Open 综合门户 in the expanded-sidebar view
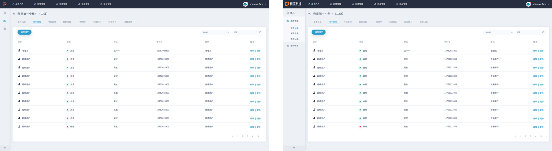The height and width of the screenshot is (151, 552). [x=314, y=4]
